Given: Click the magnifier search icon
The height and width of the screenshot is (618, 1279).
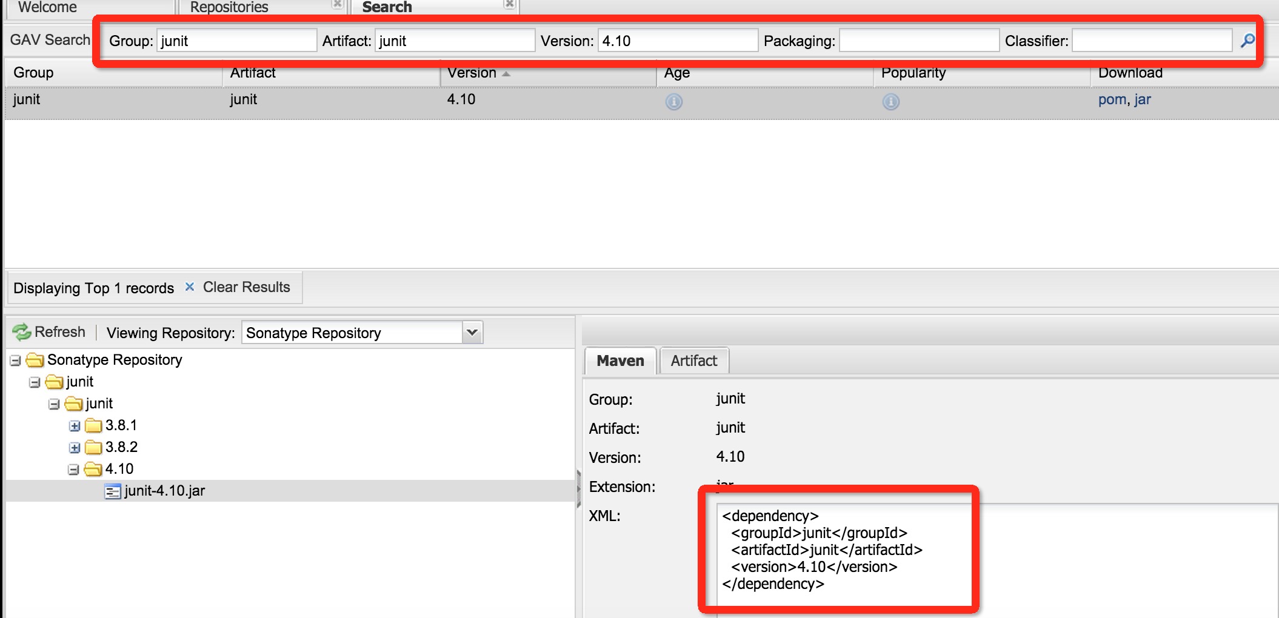Looking at the screenshot, I should tap(1247, 41).
